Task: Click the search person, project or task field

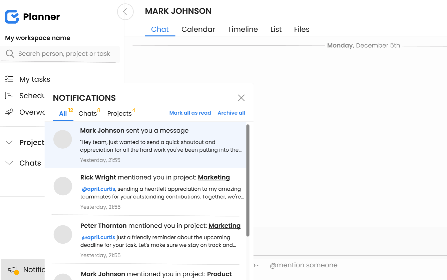Action: 60,54
